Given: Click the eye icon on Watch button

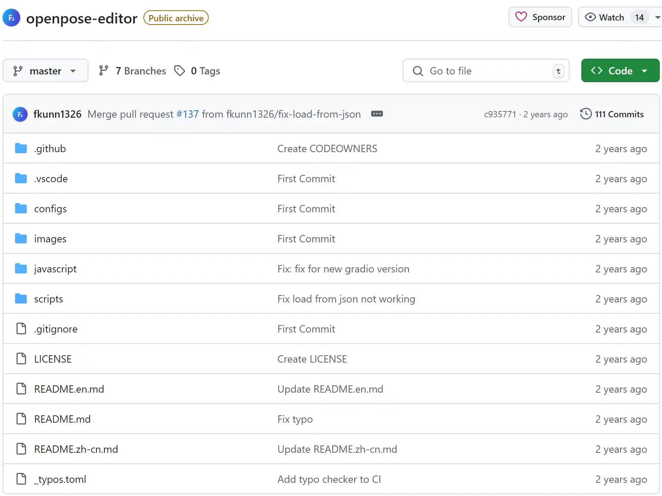Looking at the screenshot, I should 590,17.
